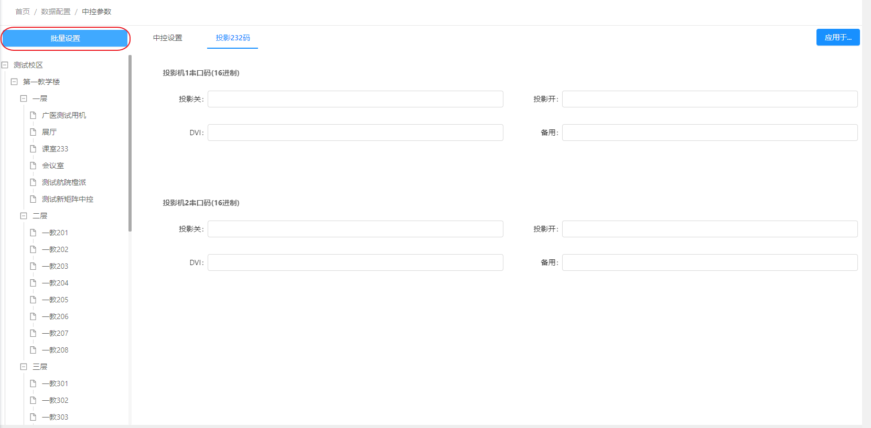Click the room tree vertical scrollbar
Image resolution: width=871 pixels, height=428 pixels.
tap(130, 143)
